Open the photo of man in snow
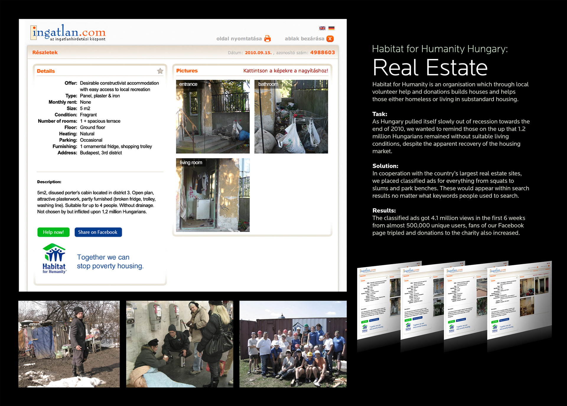Viewport: 567px width, 406px height. click(69, 344)
